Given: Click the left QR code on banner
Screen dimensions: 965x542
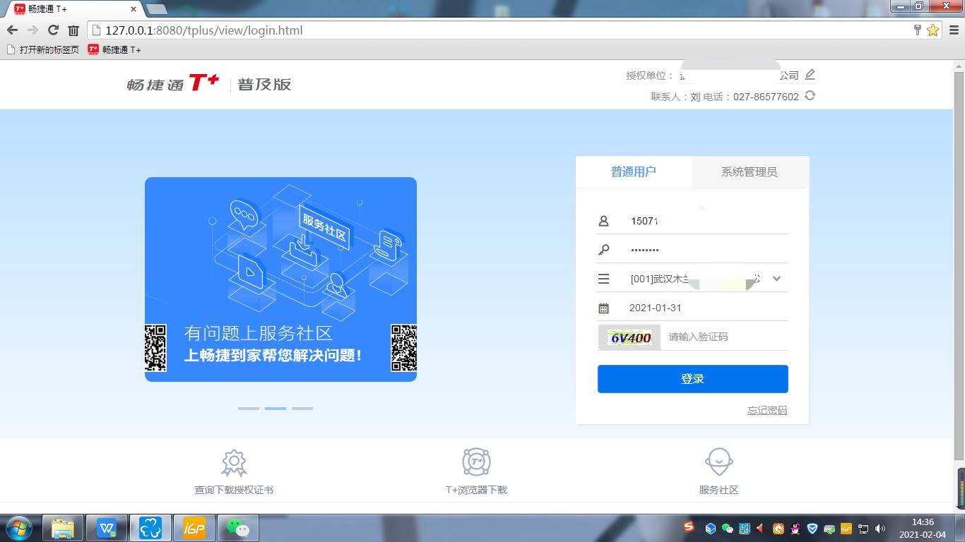Looking at the screenshot, I should [155, 347].
